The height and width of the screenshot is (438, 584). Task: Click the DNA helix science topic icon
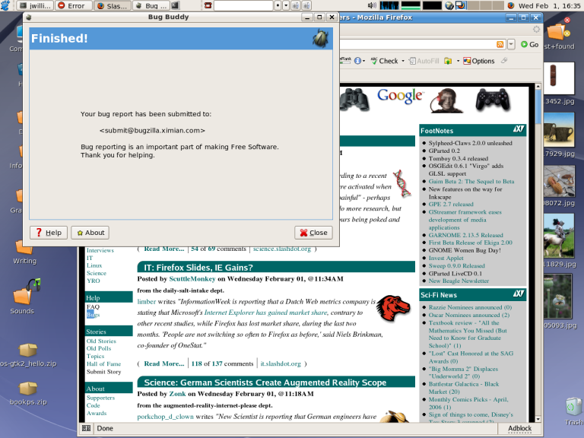(401, 183)
